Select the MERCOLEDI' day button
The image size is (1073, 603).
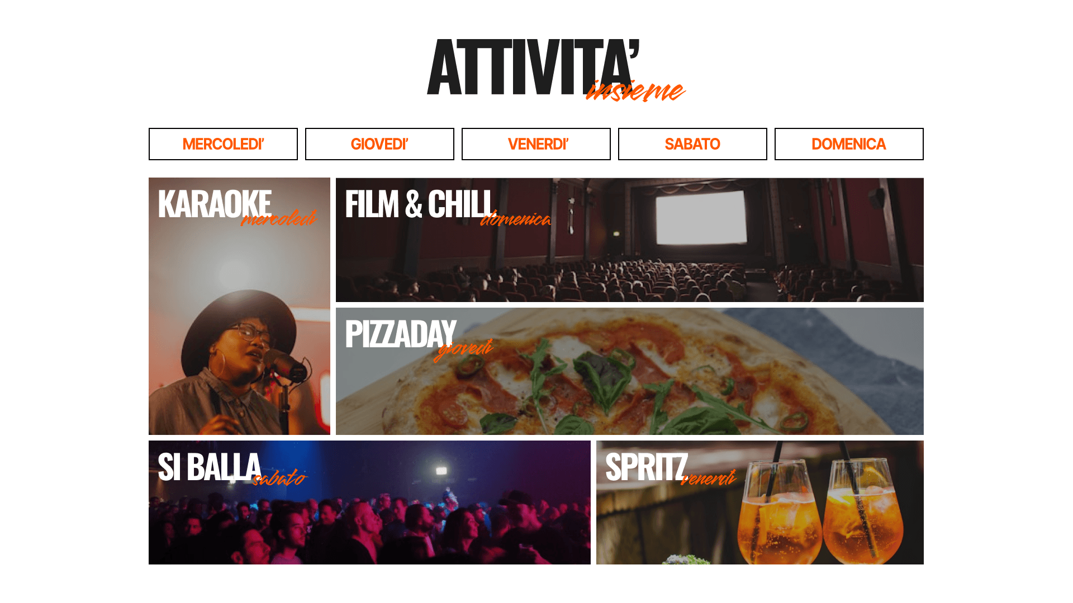pyautogui.click(x=223, y=144)
